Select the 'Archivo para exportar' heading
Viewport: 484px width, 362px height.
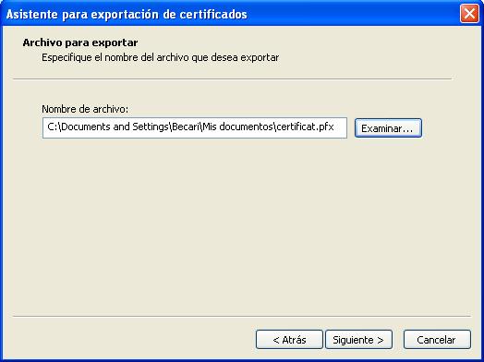tap(80, 42)
